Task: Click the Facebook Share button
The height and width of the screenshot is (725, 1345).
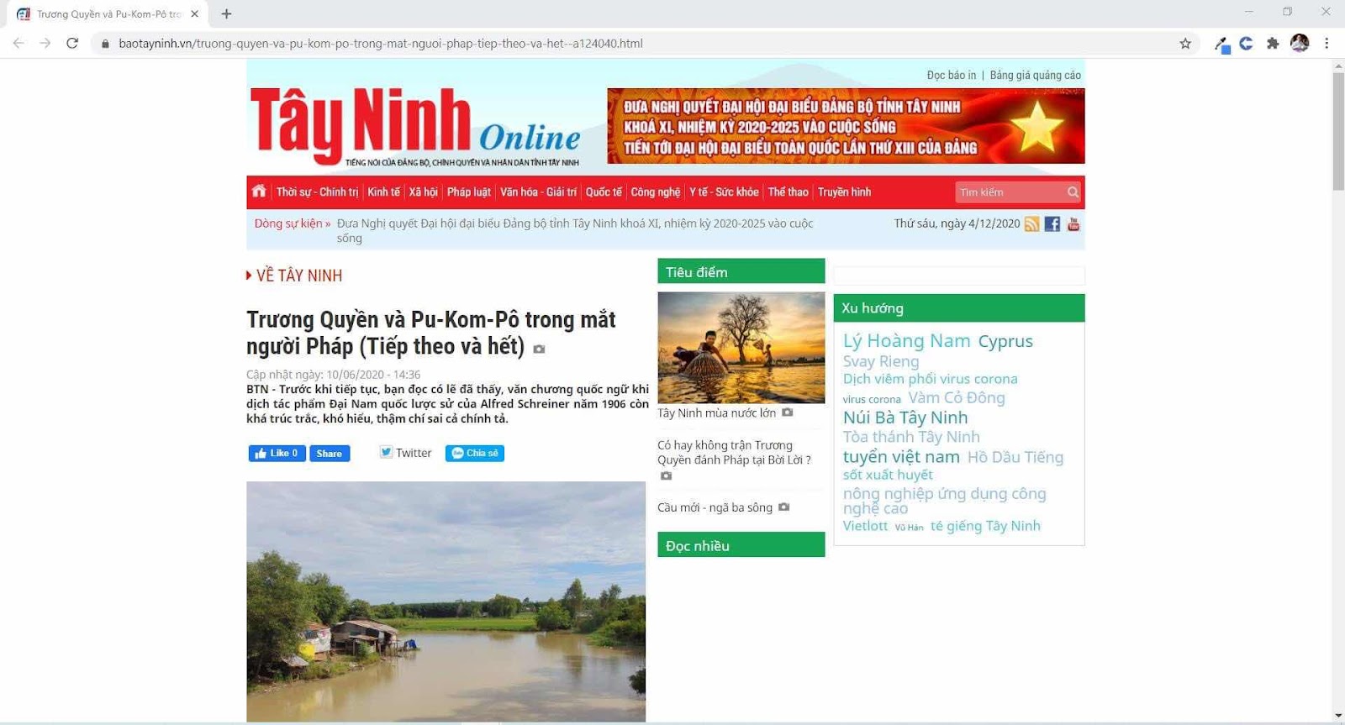Action: point(330,454)
